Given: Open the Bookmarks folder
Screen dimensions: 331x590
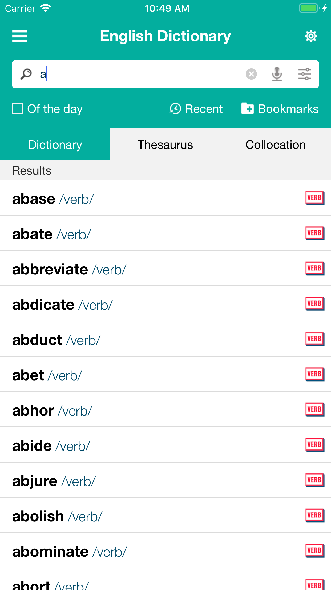Looking at the screenshot, I should click(x=280, y=109).
